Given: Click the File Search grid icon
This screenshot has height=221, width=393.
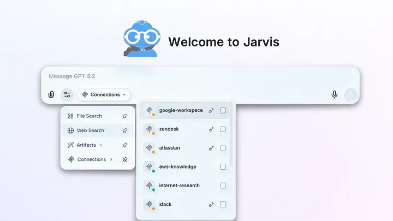Looking at the screenshot, I should coord(70,116).
